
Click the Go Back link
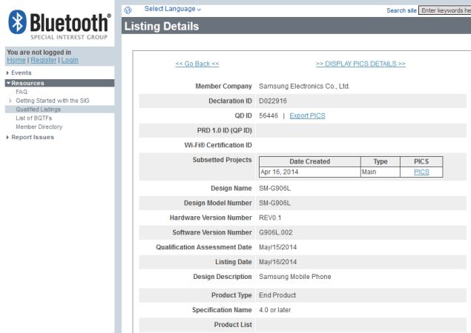(x=197, y=64)
